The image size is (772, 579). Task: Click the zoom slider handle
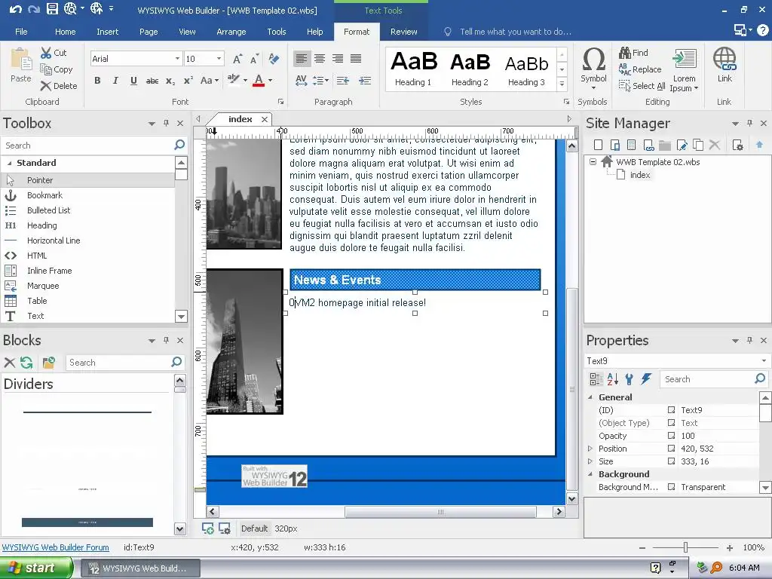[685, 547]
